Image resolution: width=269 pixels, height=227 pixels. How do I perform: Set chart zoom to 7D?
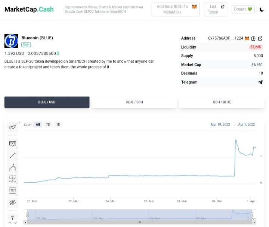(48, 124)
